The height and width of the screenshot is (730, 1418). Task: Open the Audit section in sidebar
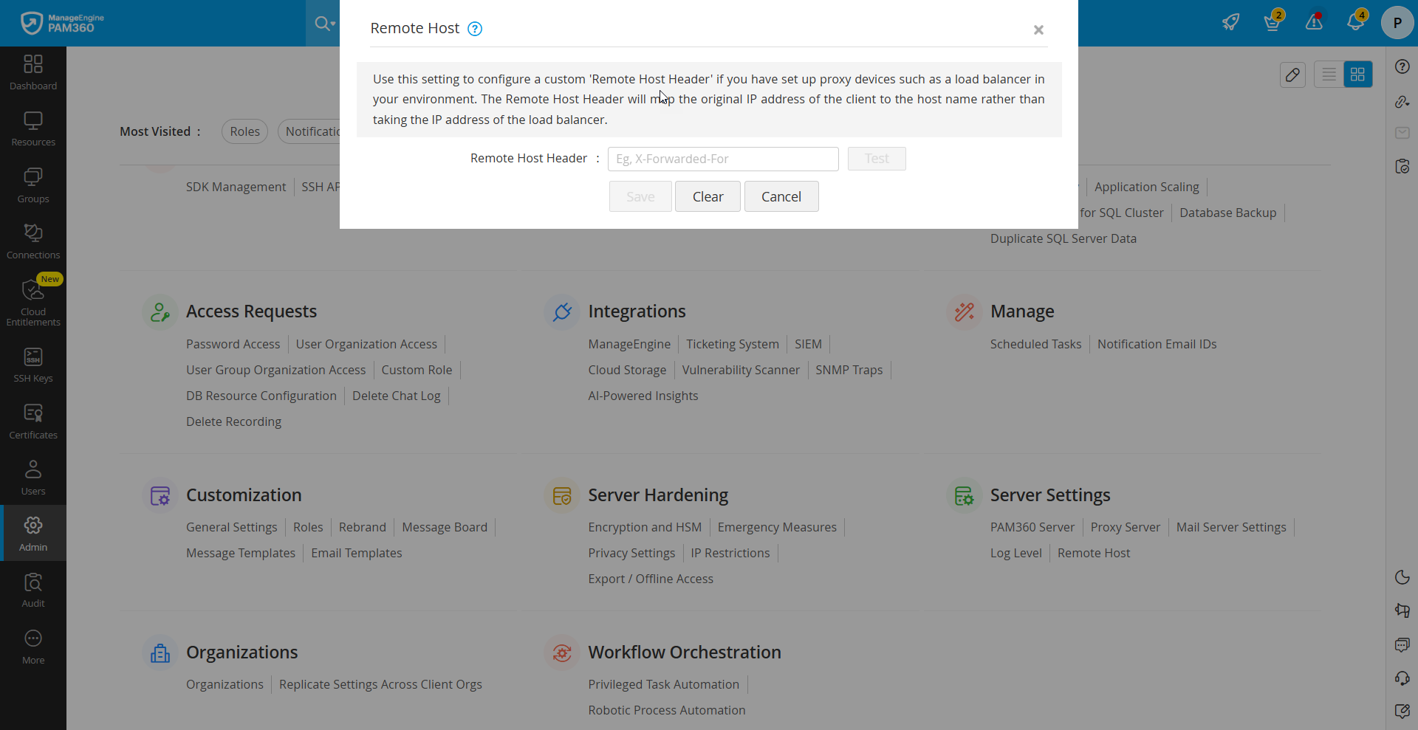(33, 590)
